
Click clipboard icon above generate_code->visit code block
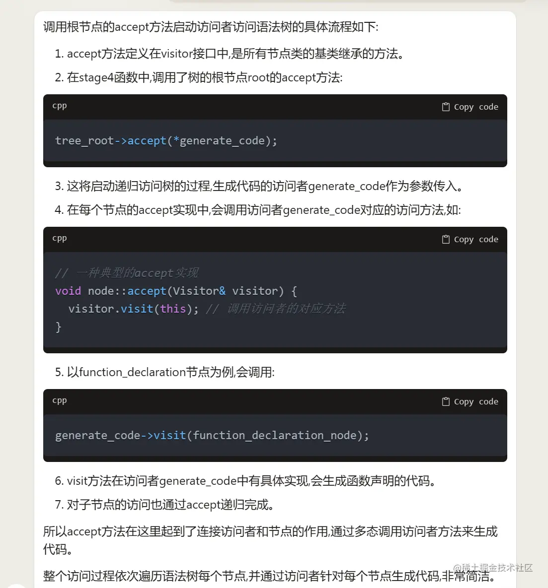tap(446, 401)
